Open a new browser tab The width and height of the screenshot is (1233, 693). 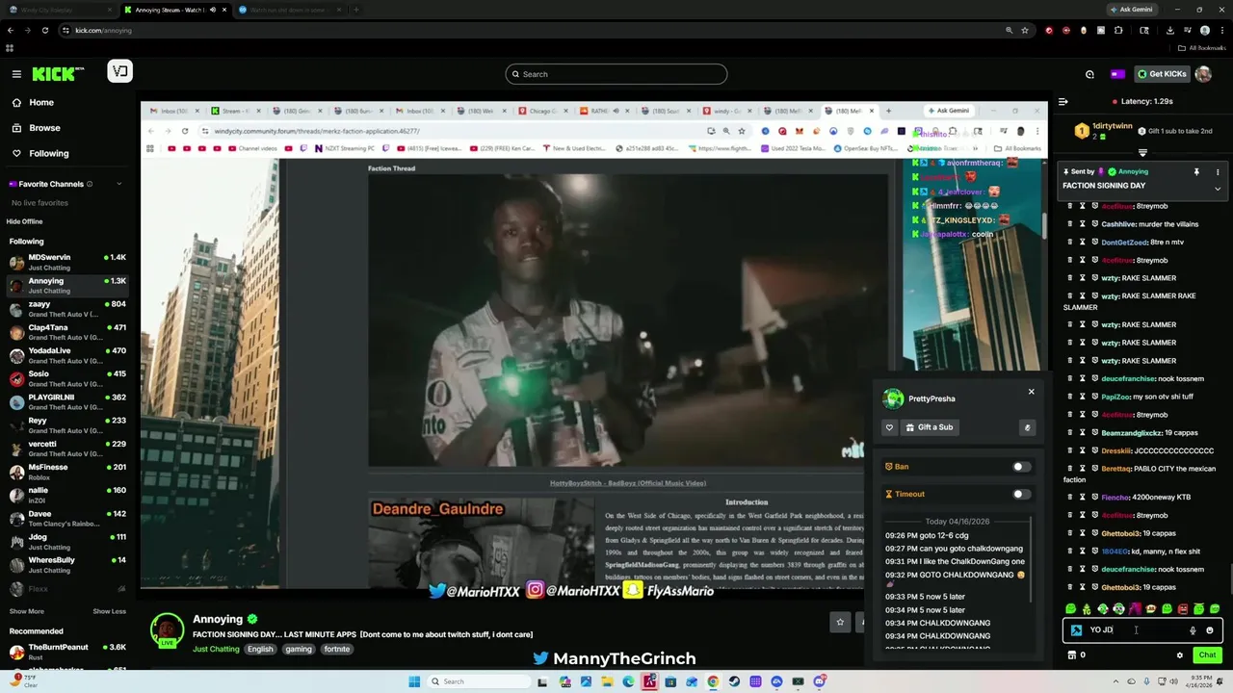(356, 10)
